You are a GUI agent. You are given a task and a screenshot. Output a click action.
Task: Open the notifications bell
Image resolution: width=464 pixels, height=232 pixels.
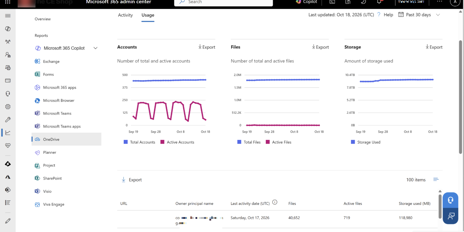[x=379, y=2]
